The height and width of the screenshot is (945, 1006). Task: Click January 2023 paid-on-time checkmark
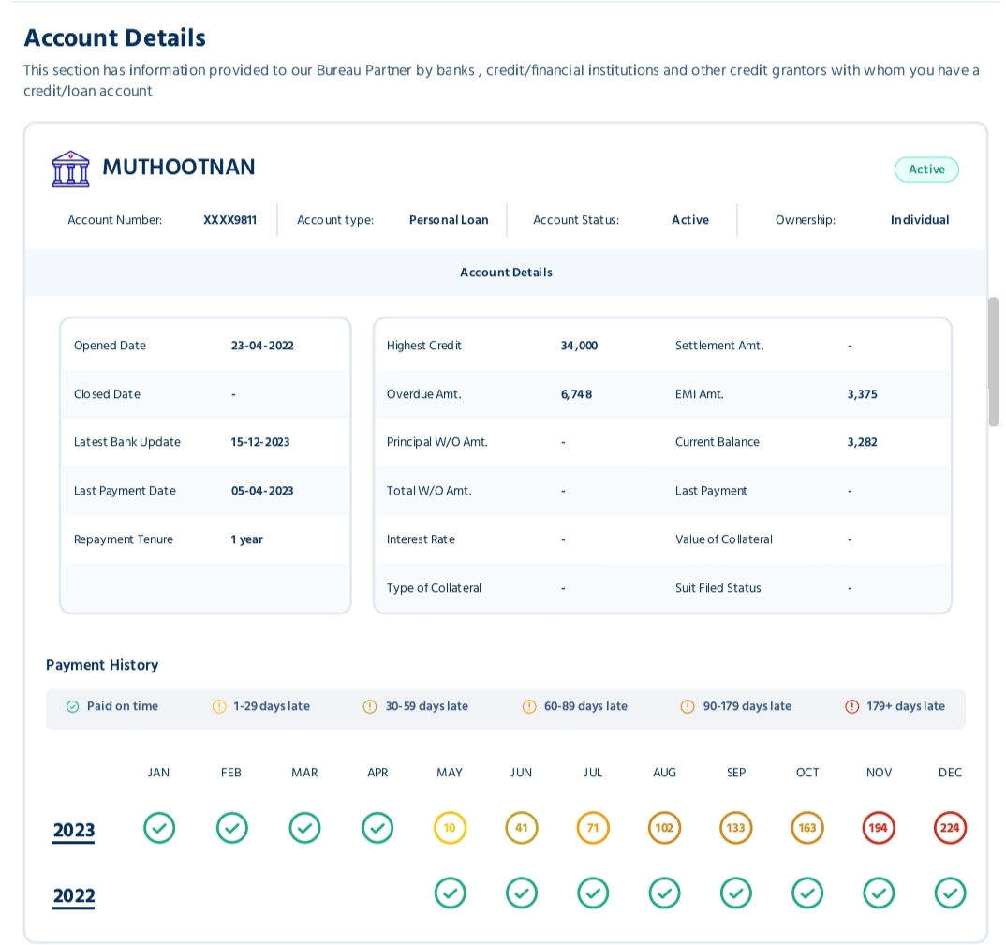point(159,828)
